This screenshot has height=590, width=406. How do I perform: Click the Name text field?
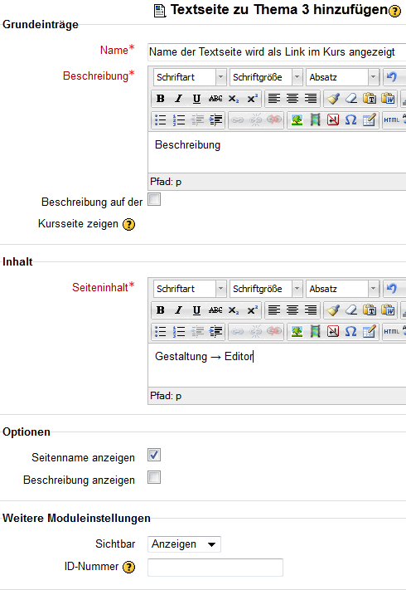point(277,52)
